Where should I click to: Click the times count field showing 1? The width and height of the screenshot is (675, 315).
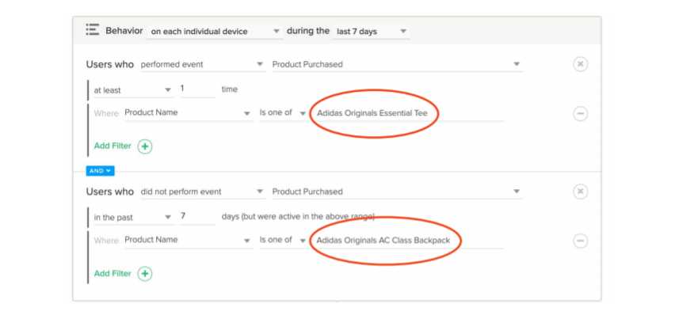(x=198, y=89)
